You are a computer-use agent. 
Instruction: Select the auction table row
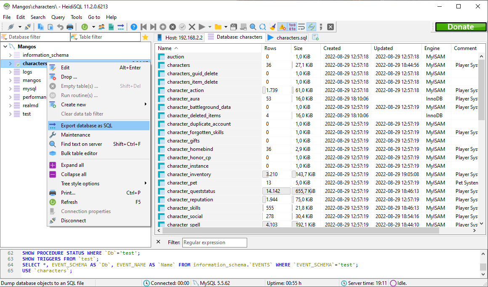(x=317, y=57)
